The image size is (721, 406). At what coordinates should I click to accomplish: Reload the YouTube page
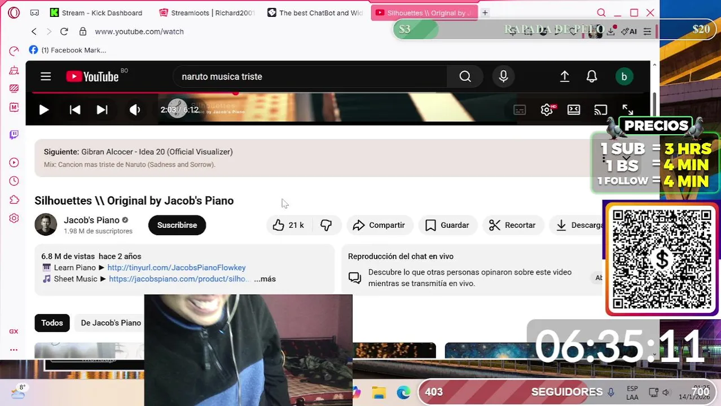click(64, 32)
